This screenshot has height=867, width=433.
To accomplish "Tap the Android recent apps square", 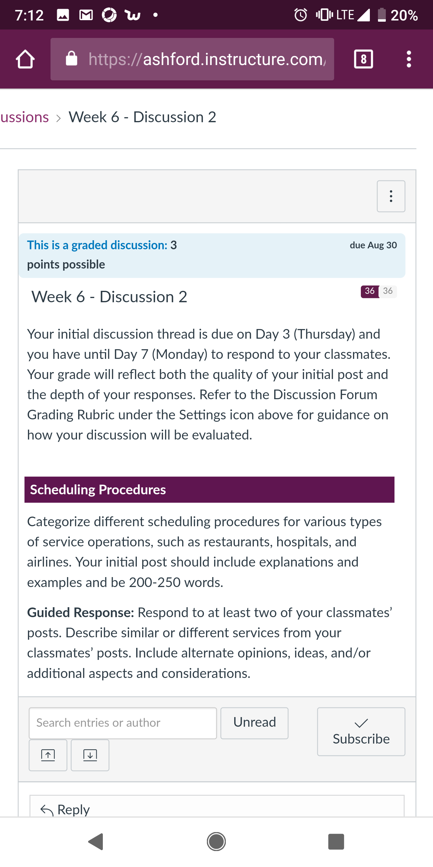I will coord(336,842).
